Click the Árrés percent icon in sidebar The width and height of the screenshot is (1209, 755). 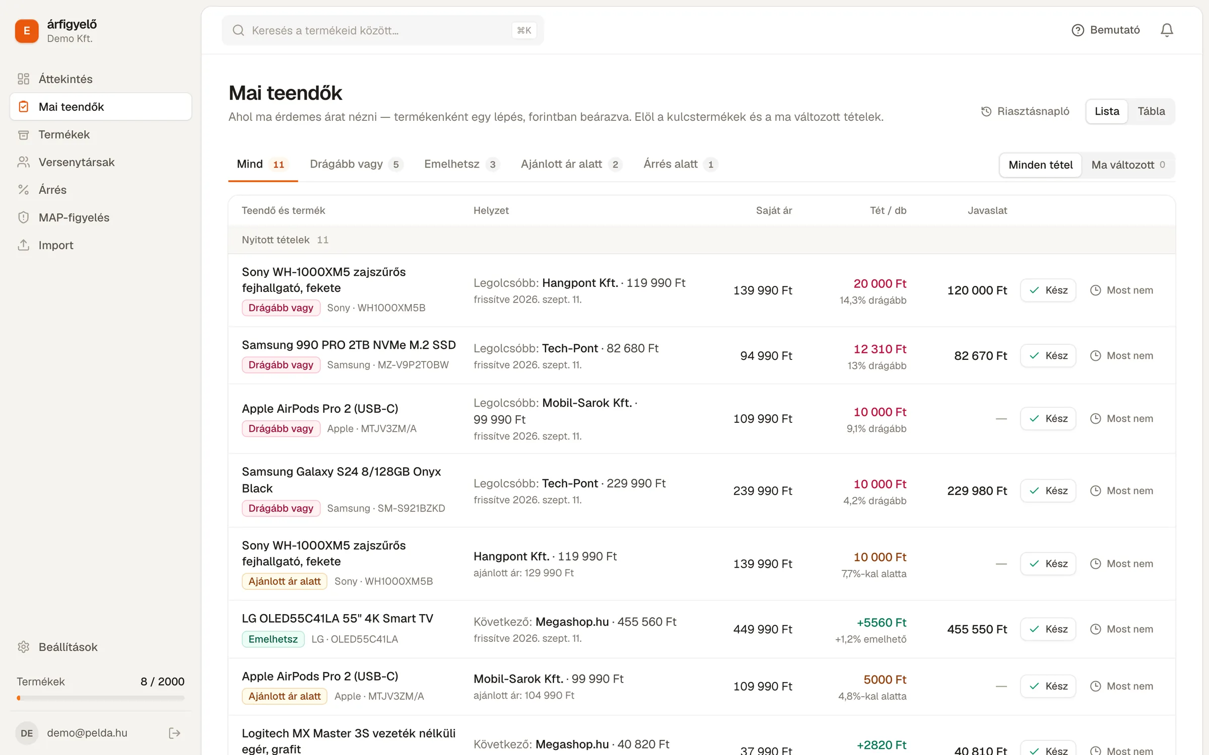coord(23,190)
